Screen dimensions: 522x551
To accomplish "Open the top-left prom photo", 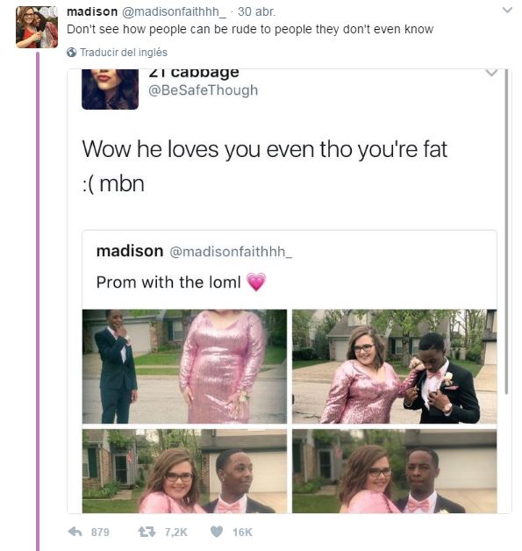I will tap(184, 366).
